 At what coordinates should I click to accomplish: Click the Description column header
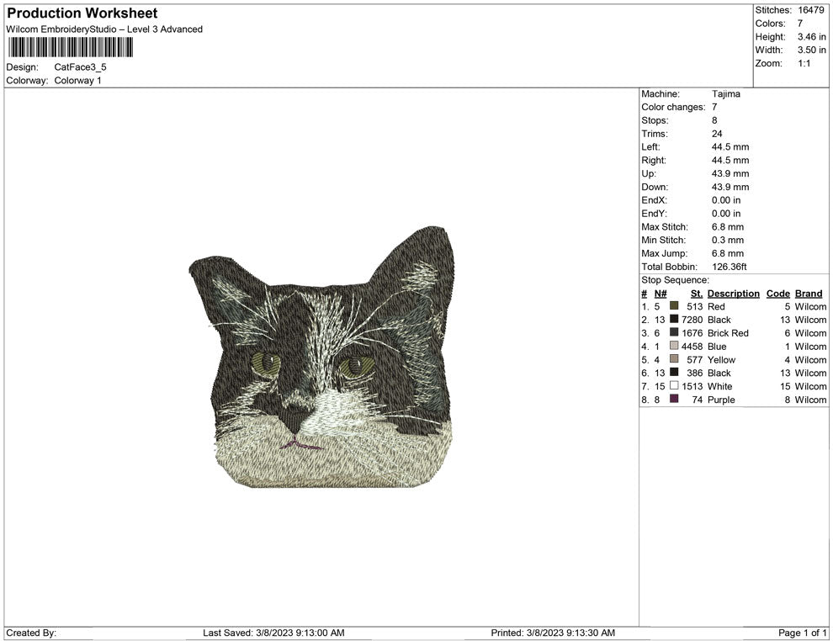click(x=733, y=293)
